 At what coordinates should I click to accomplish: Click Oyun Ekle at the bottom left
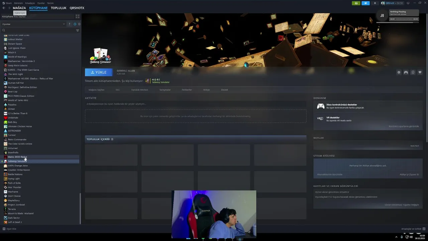tap(9, 229)
